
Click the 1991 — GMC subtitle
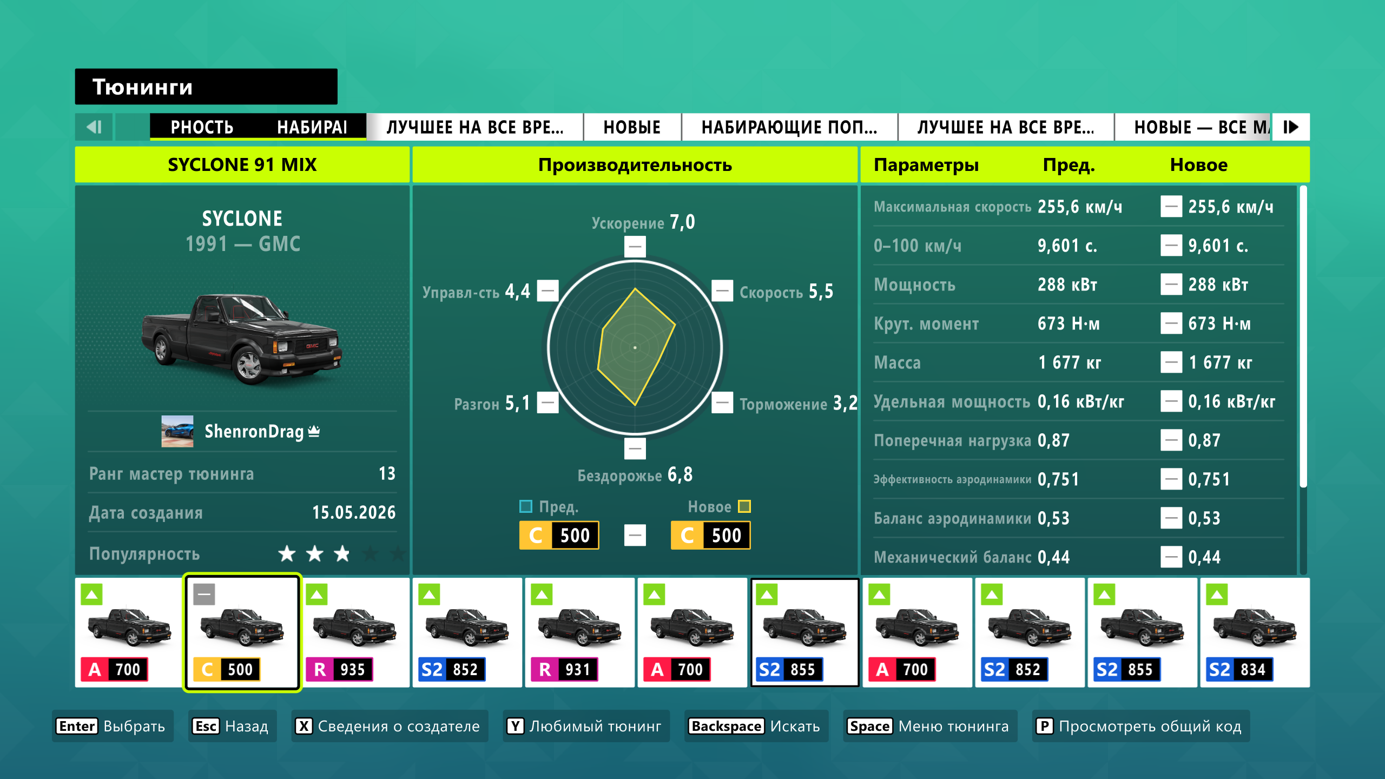(x=243, y=244)
